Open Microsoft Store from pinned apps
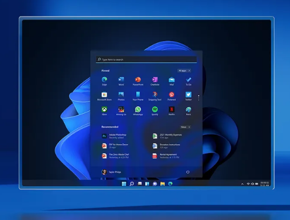 (x=104, y=96)
